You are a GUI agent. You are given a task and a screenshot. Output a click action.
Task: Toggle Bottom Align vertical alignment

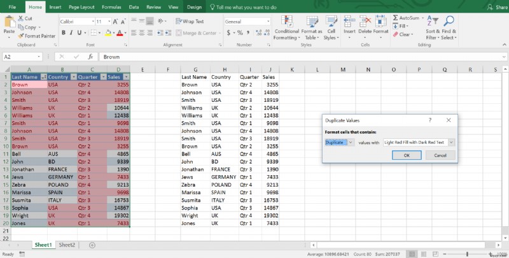150,22
